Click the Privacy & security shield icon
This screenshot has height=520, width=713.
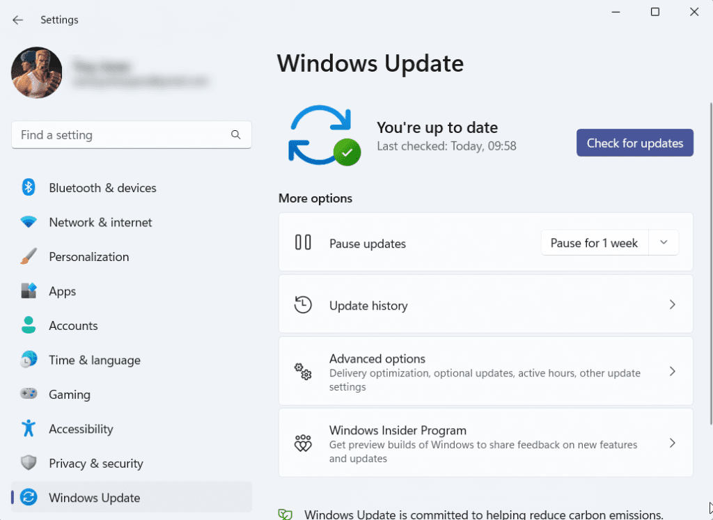pos(28,463)
